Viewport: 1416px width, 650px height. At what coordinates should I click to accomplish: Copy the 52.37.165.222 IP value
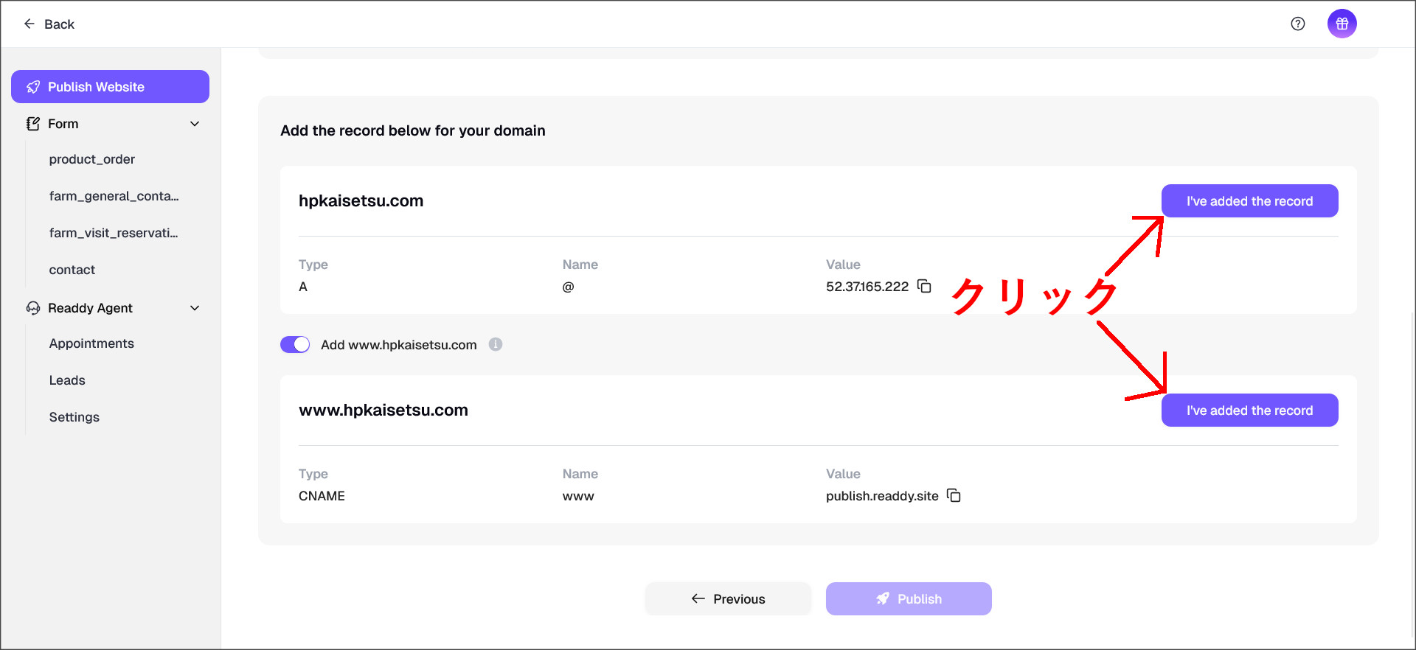[x=924, y=286]
